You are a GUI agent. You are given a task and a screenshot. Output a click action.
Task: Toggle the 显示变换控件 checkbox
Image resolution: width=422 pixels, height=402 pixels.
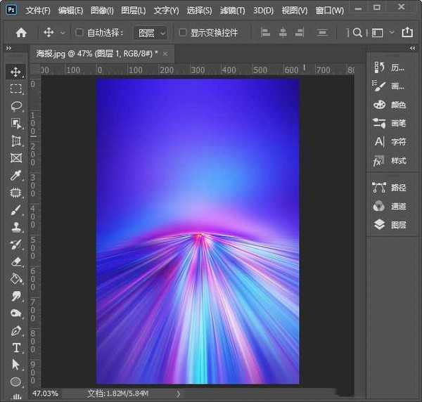point(183,32)
